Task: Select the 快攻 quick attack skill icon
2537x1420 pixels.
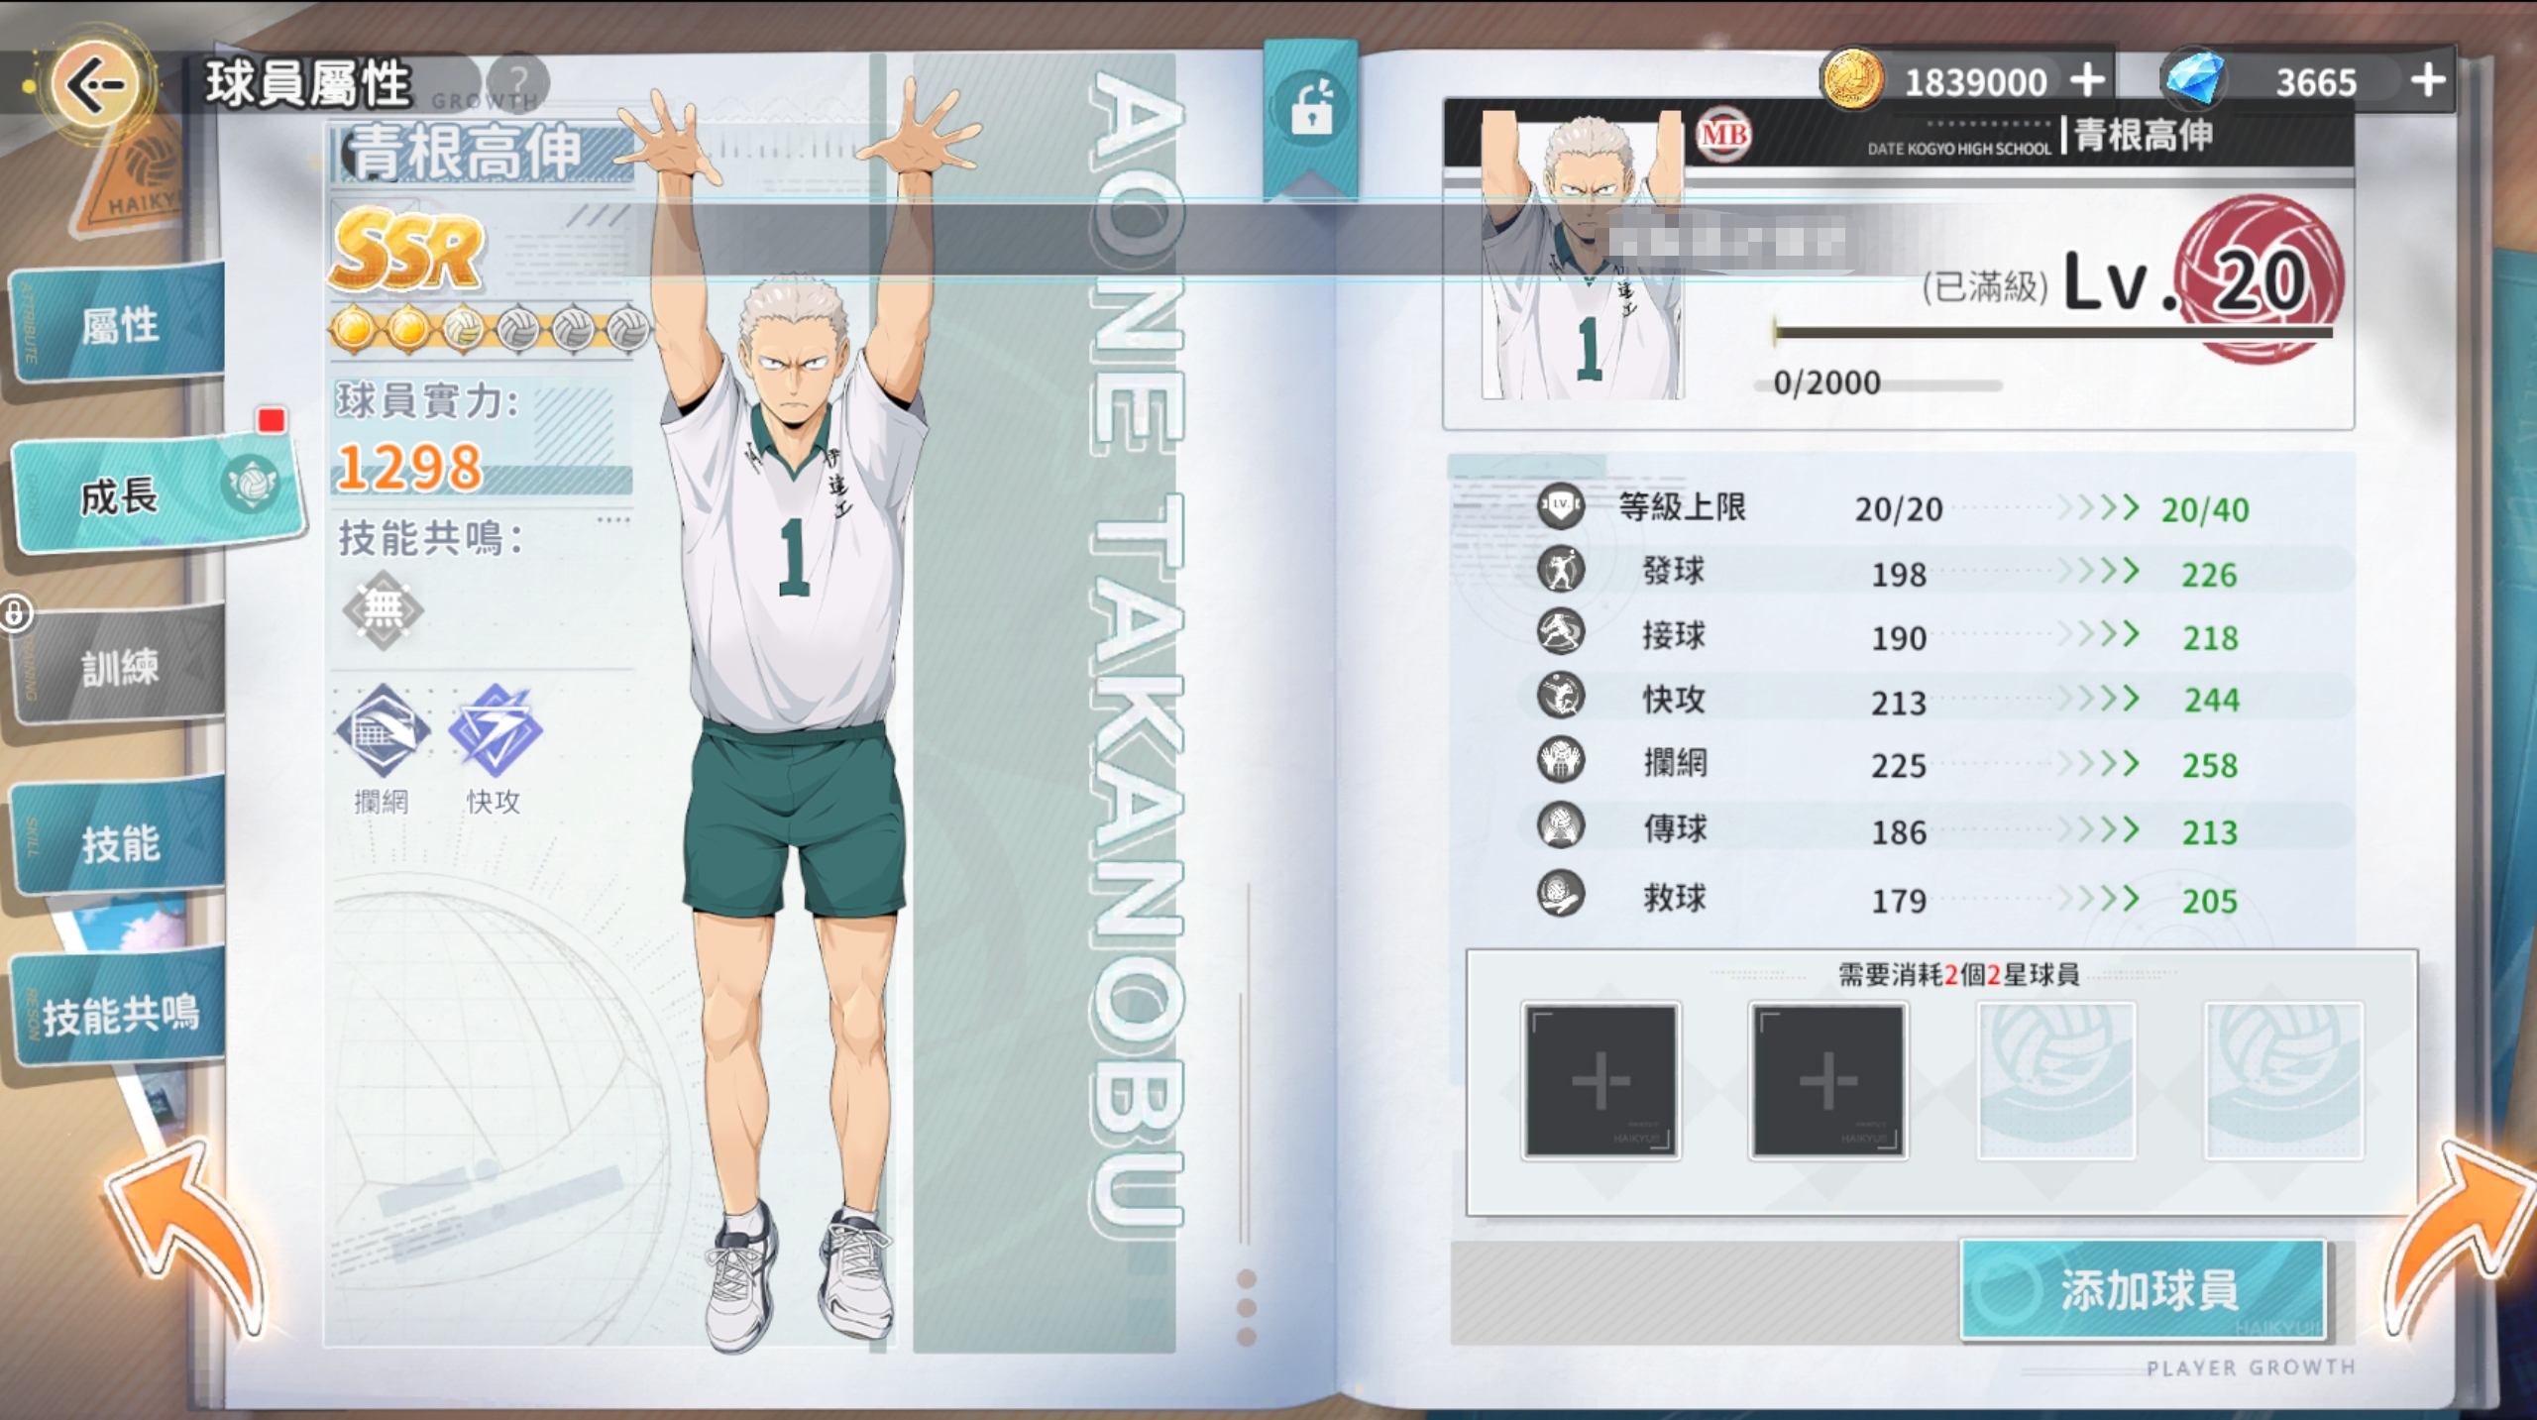Action: tap(495, 731)
